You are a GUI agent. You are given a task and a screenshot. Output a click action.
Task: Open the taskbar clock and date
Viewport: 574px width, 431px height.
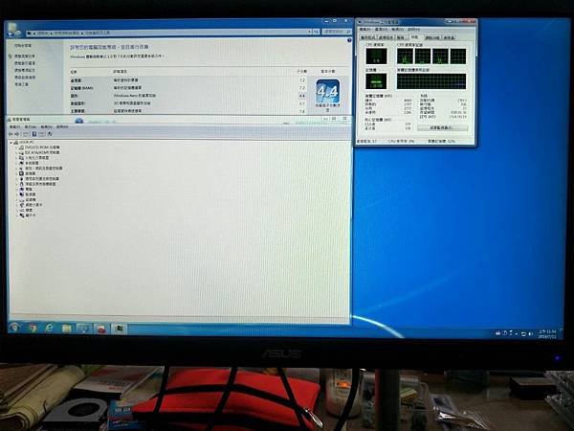click(547, 334)
